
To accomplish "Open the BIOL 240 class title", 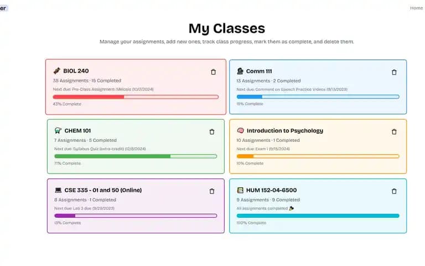I will (76, 71).
